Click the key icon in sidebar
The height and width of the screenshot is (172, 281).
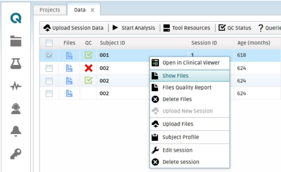(16, 153)
